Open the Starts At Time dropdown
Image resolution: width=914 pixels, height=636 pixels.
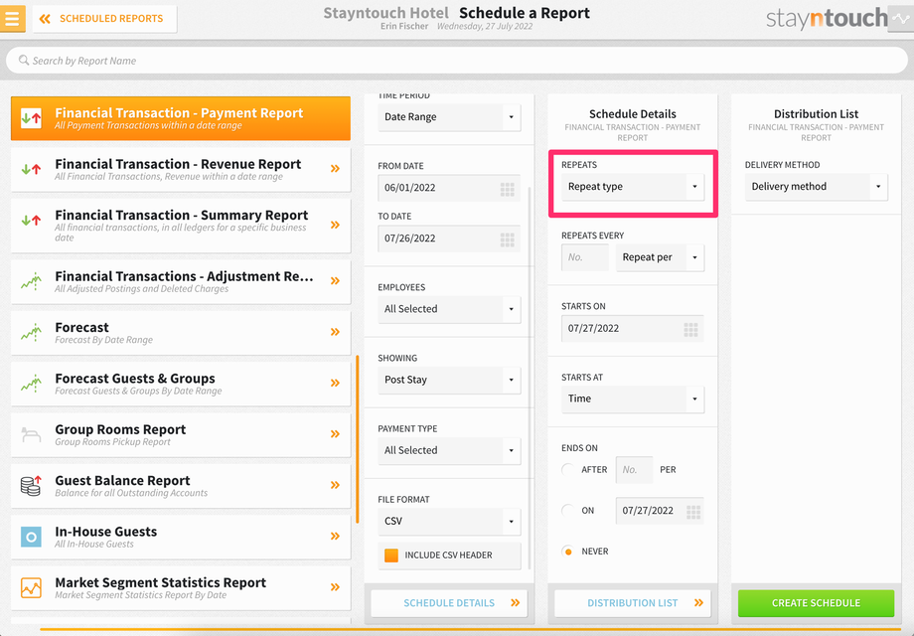coord(633,398)
